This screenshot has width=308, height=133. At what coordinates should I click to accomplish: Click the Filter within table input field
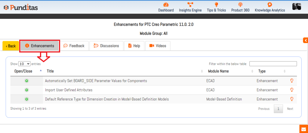click(273, 64)
